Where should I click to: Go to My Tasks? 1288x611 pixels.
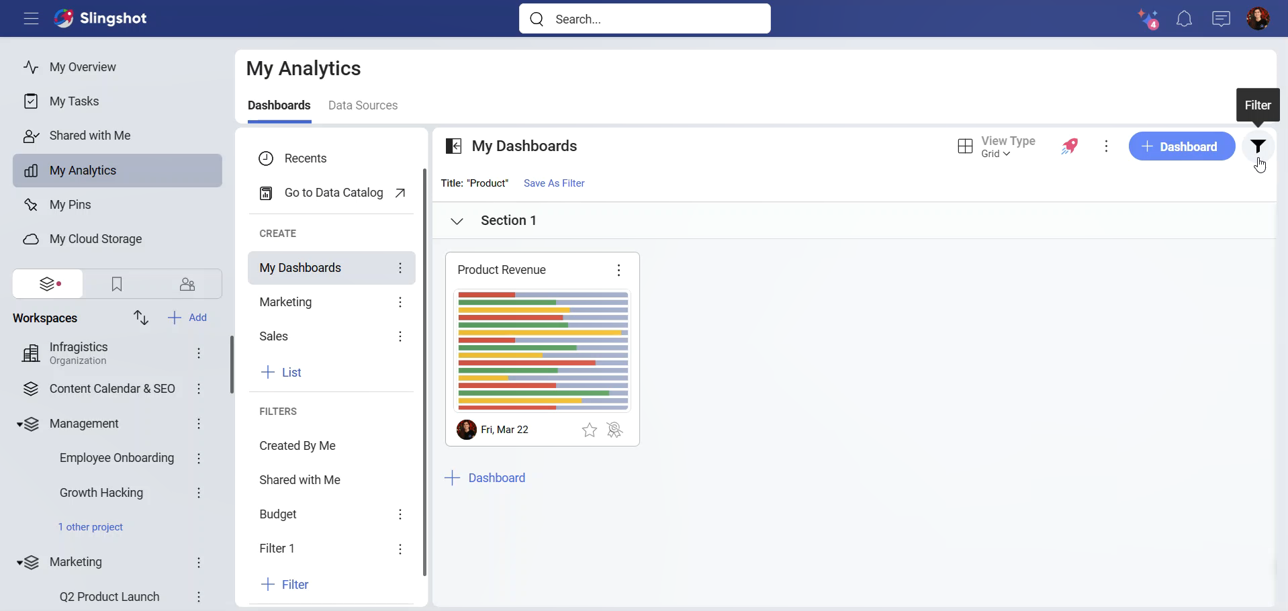click(x=118, y=101)
